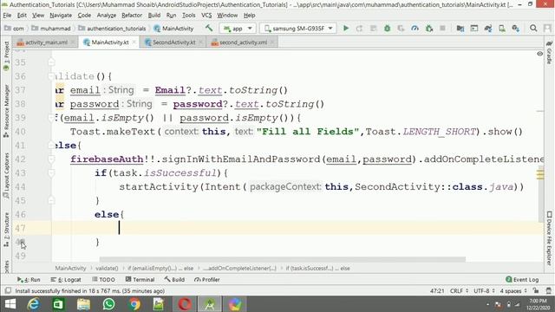
Task: Open the File menu
Action: tap(7, 16)
